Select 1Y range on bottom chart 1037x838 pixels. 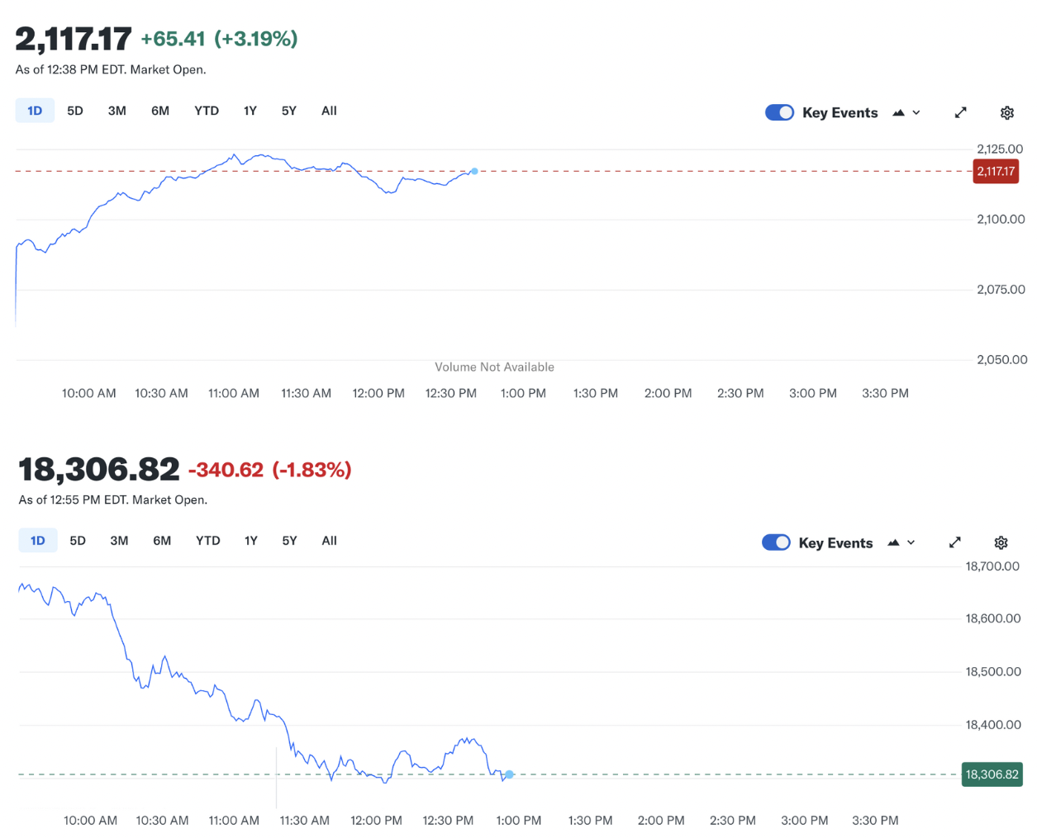click(251, 541)
